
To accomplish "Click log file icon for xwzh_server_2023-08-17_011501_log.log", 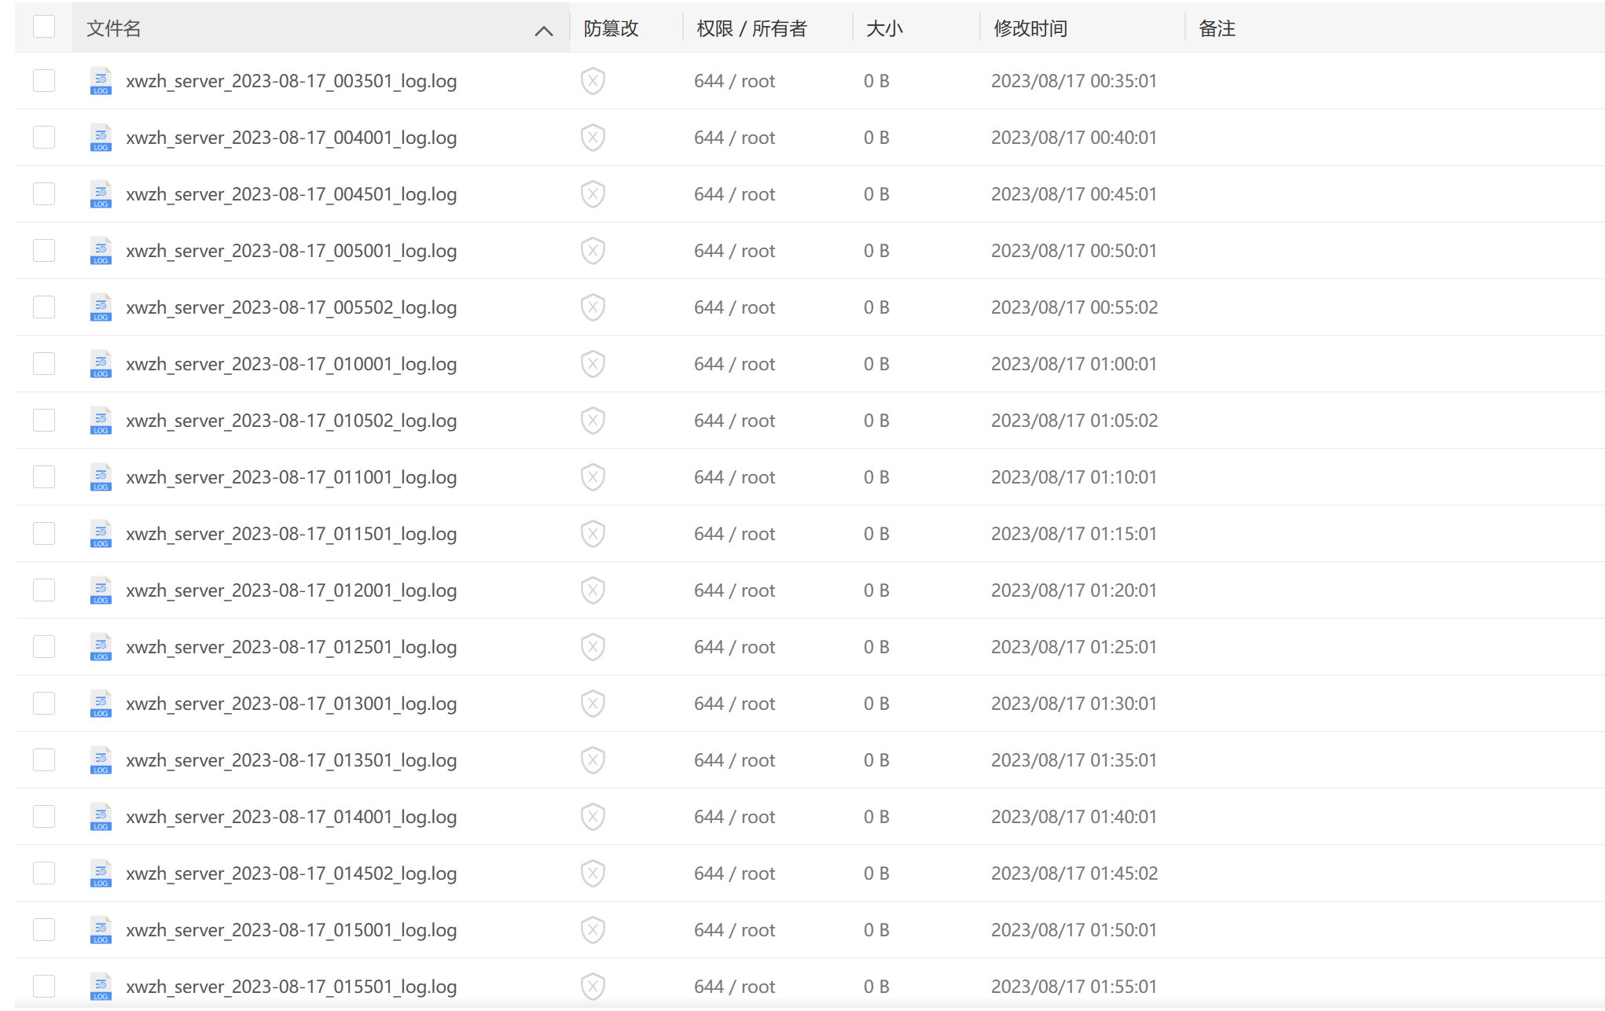I will coord(101,534).
